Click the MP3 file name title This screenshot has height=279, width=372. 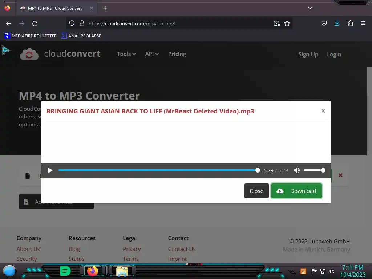[150, 111]
